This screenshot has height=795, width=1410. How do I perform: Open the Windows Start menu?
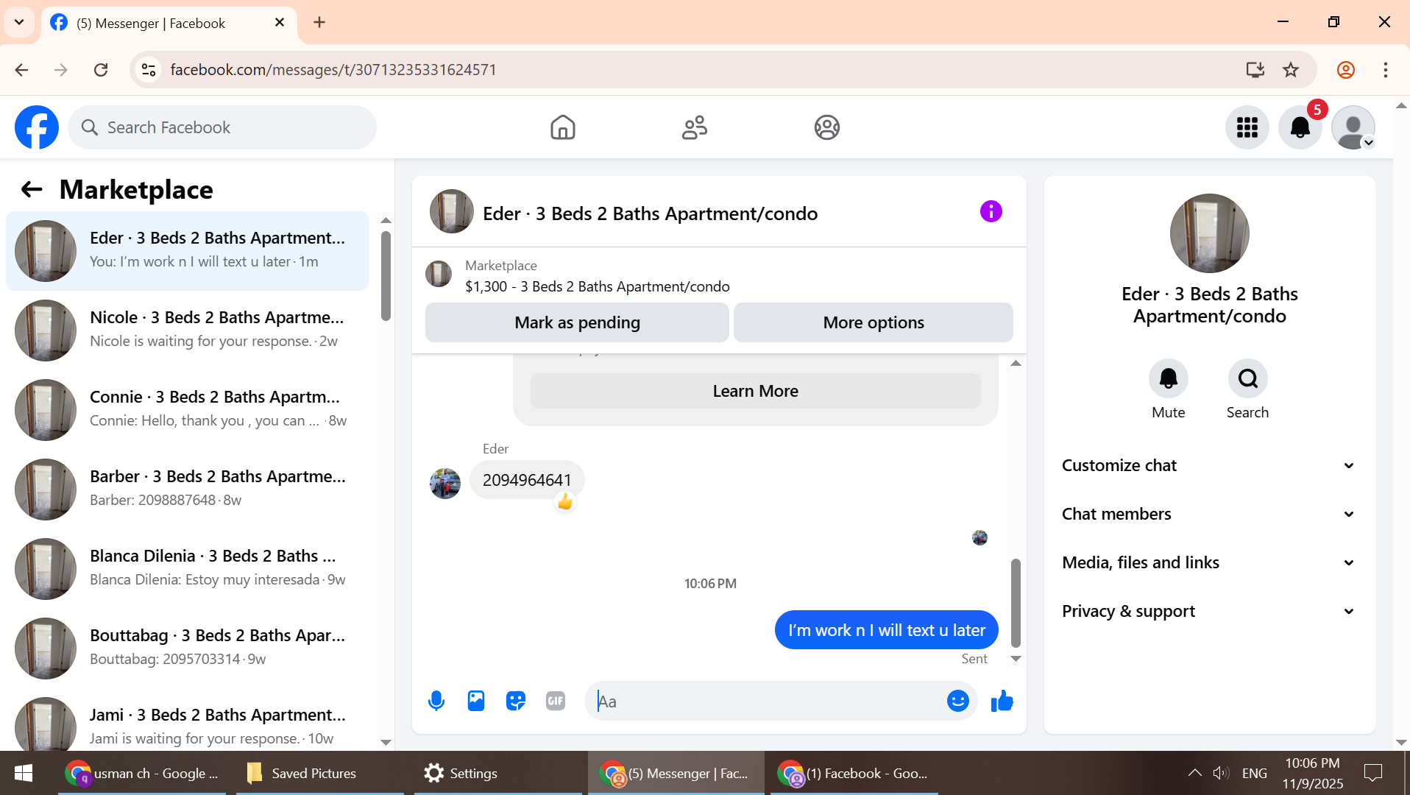tap(24, 773)
